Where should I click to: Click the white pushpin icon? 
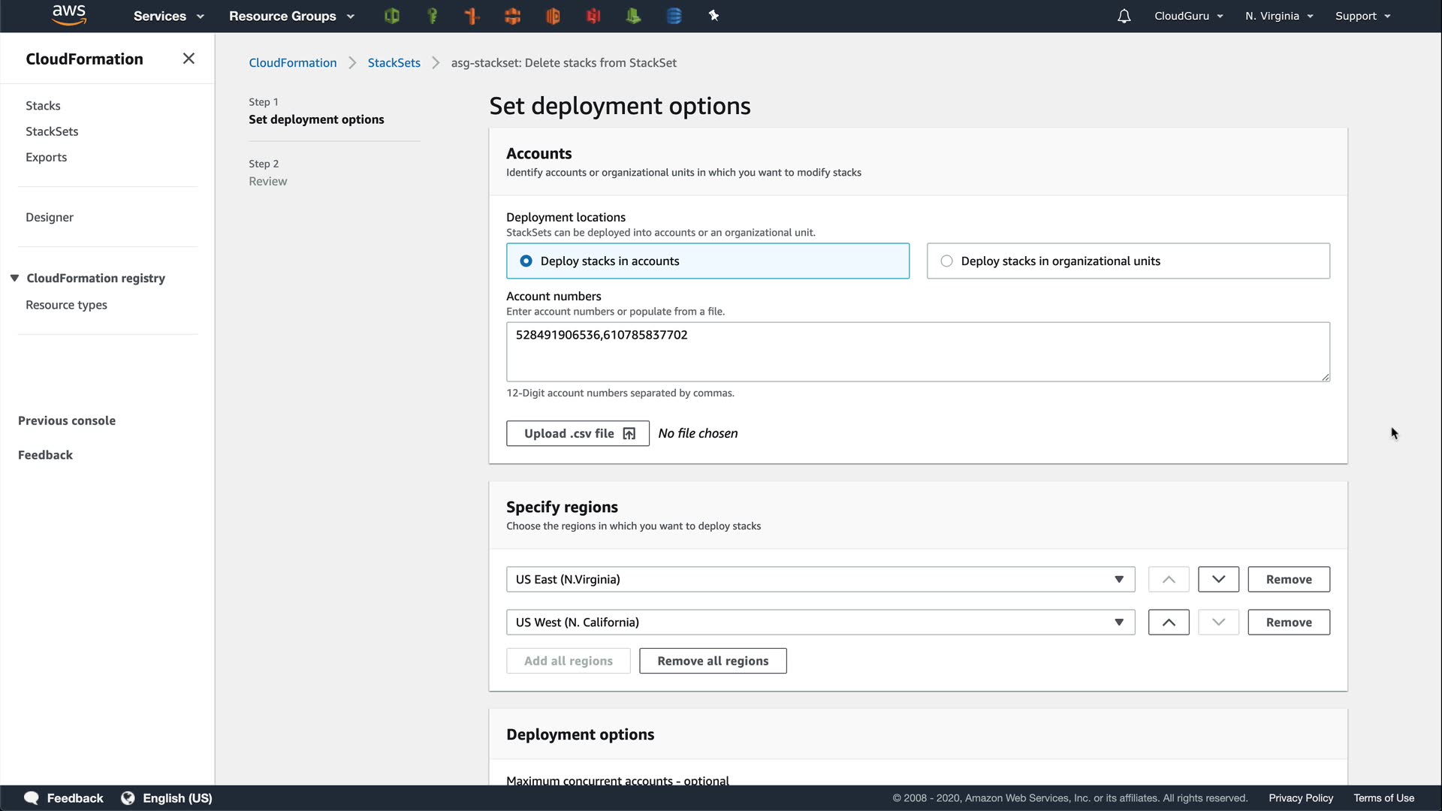[713, 16]
